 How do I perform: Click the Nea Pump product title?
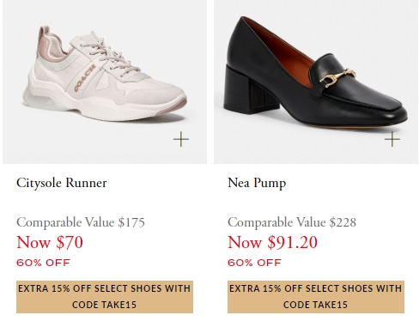click(257, 183)
